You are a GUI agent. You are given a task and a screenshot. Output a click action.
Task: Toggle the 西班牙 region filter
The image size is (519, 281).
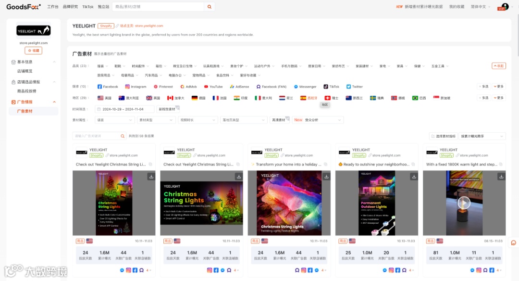click(309, 98)
